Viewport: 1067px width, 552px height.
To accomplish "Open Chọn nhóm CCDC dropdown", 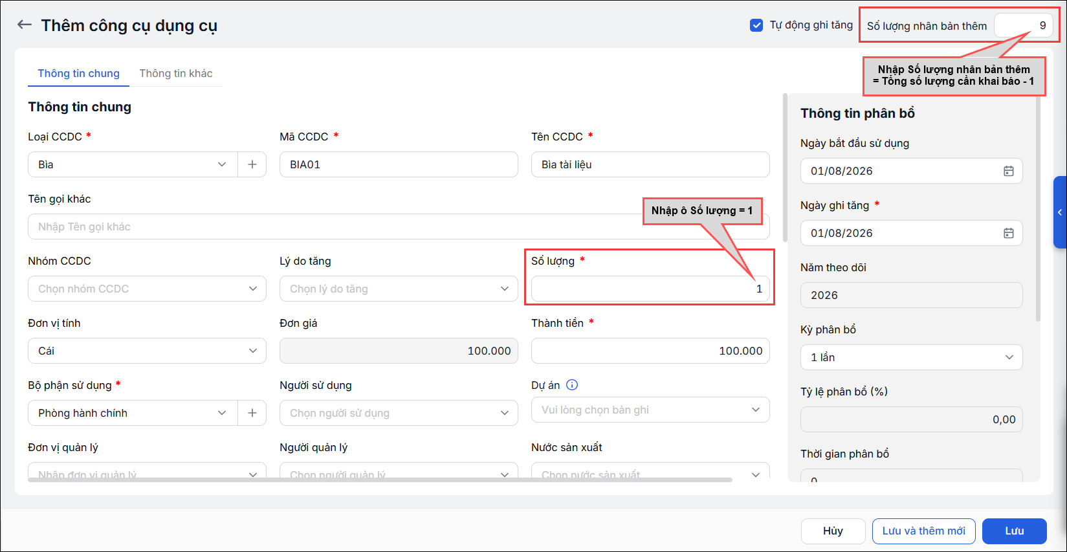I will click(x=147, y=289).
